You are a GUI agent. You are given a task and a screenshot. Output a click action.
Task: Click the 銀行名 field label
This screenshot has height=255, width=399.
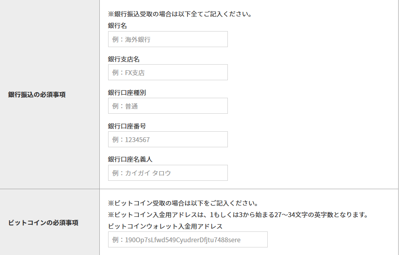pos(117,26)
